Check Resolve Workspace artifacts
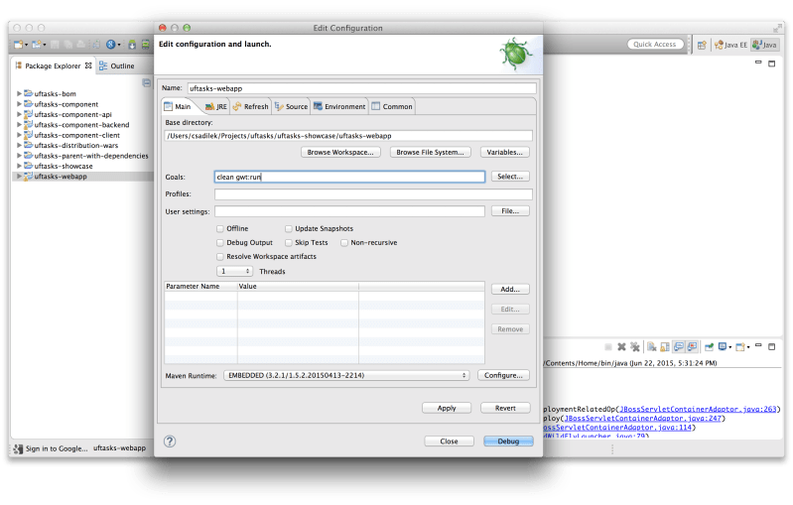The height and width of the screenshot is (505, 793). click(220, 257)
